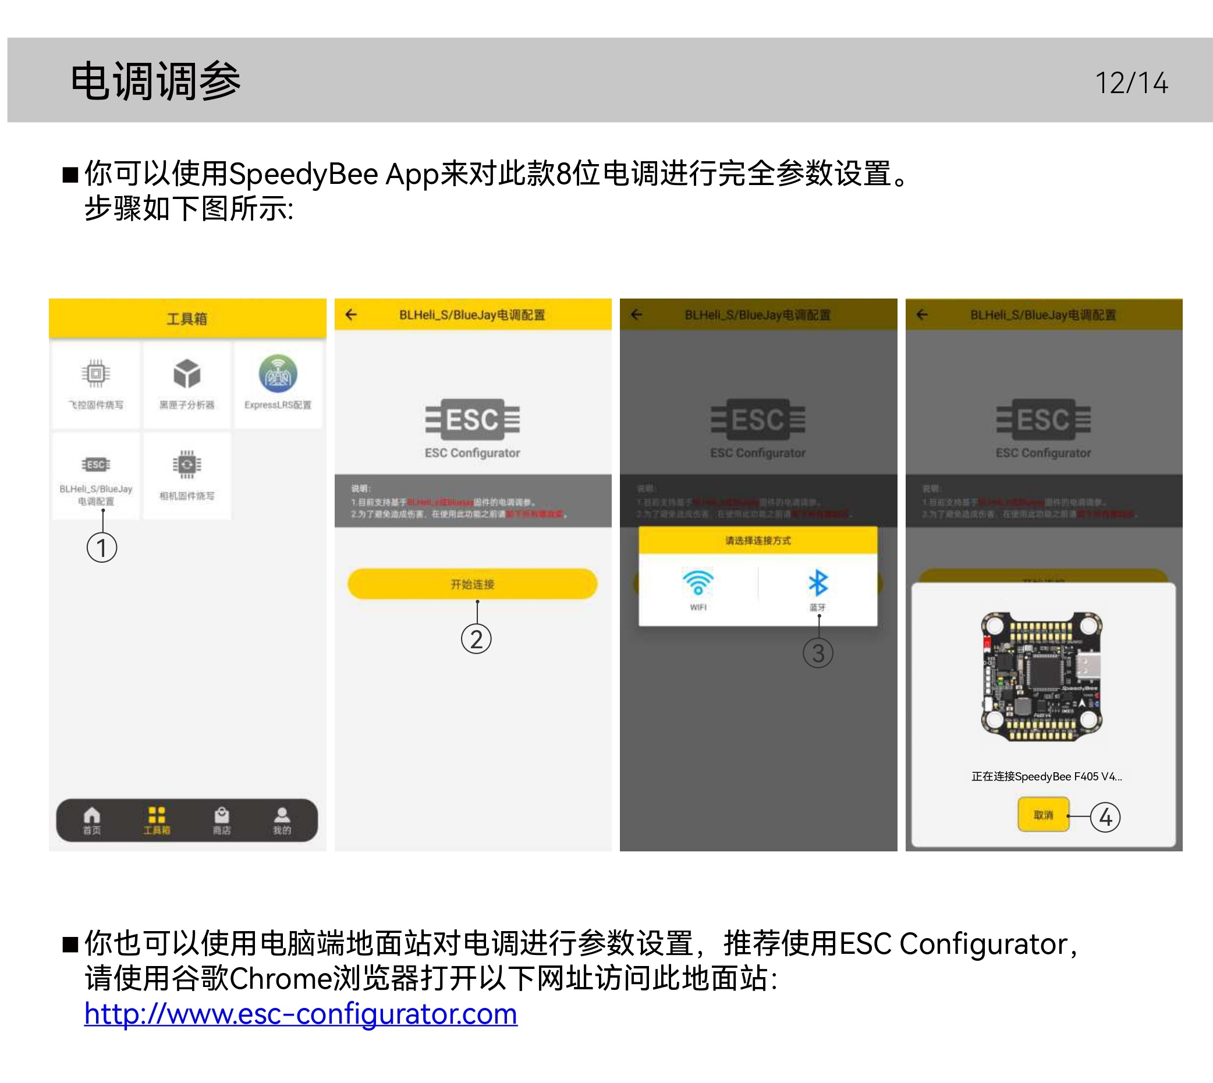Click ESC Configurator logo in second screen
Viewport: 1213px width, 1083px height.
click(x=473, y=428)
